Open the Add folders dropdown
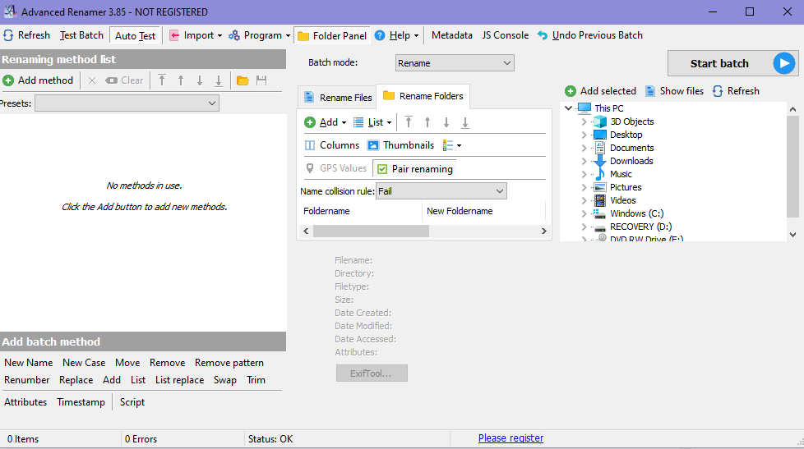Screen dimensions: 804x449 coord(325,122)
